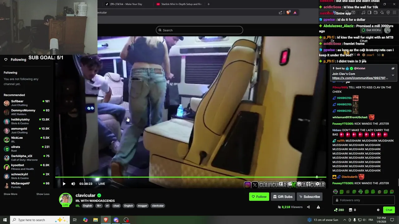
Task: Open Brave Leo AI sparkle icon
Action: click(382, 12)
